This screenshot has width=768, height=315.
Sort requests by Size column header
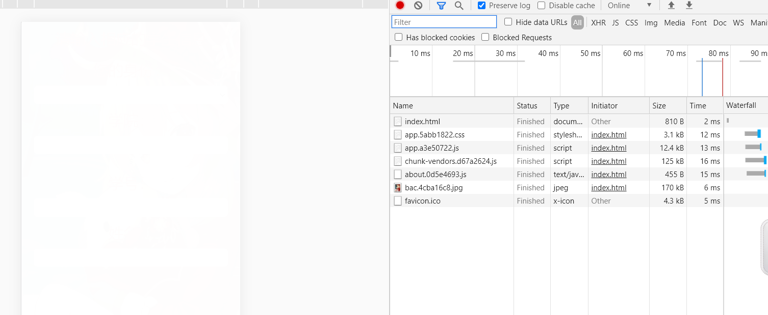pyautogui.click(x=659, y=106)
